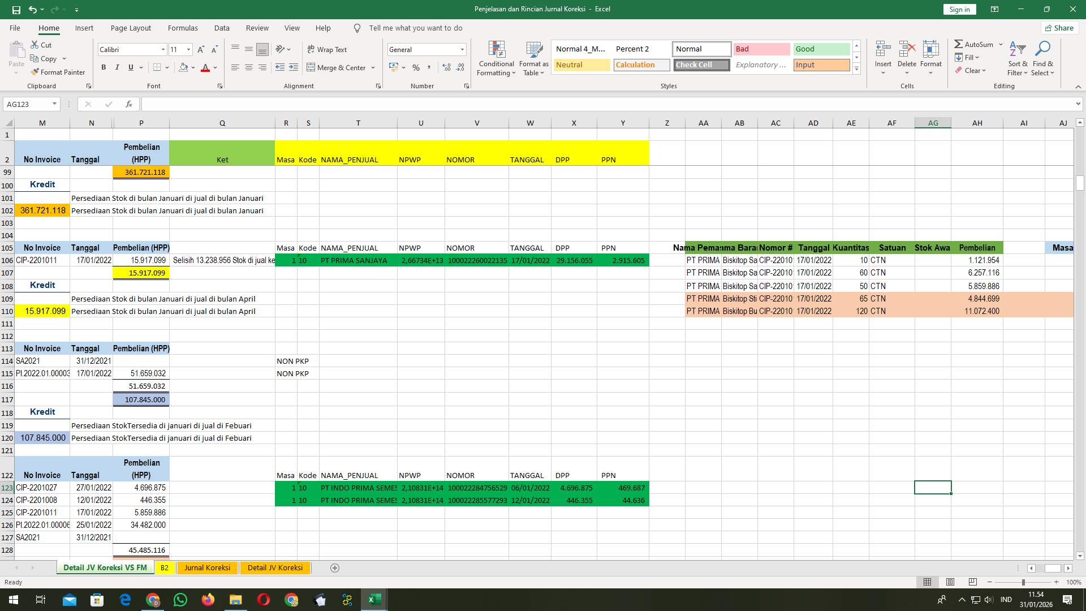Apply the Bad cell style
This screenshot has height=611, width=1086.
pyautogui.click(x=762, y=49)
